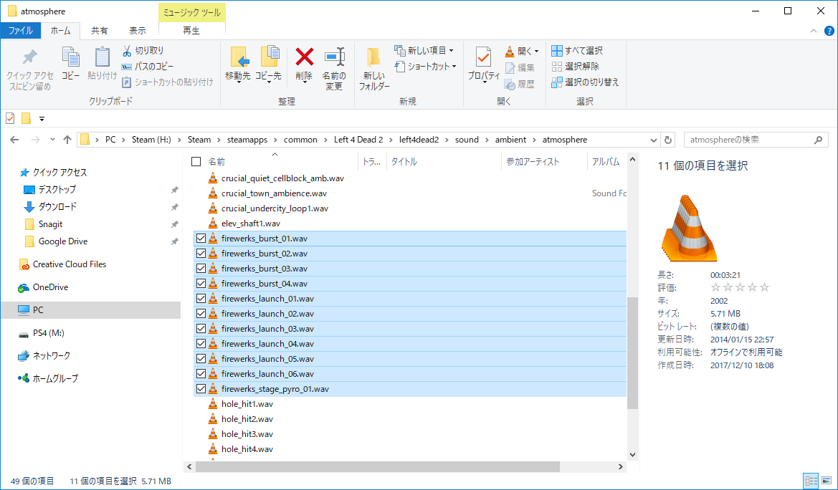Expand New item (新しい項目) dropdown
Viewport: 838px width, 490px height.
[452, 51]
